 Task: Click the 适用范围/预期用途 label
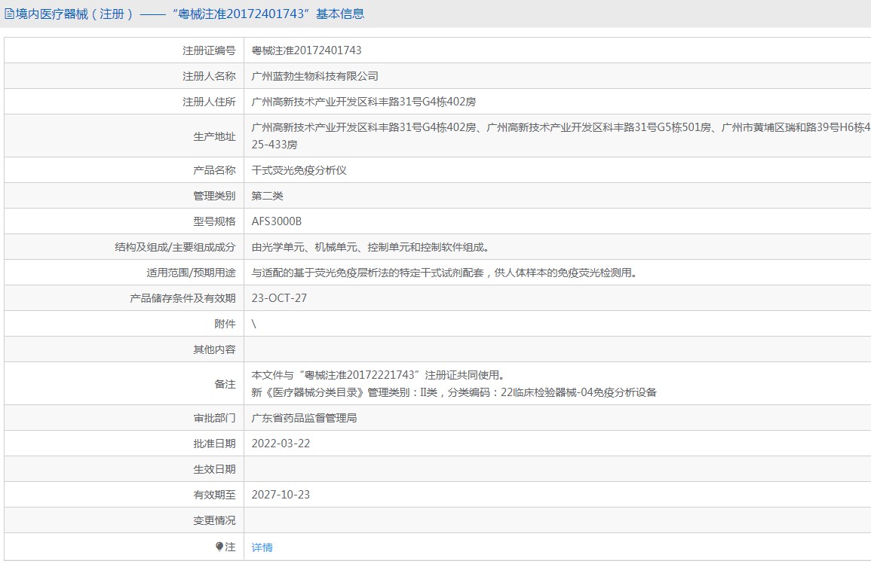[x=191, y=273]
